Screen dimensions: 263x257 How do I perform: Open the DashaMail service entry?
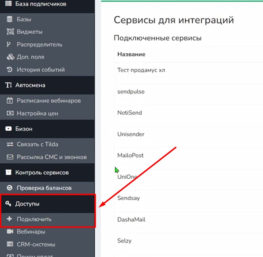[x=132, y=220]
